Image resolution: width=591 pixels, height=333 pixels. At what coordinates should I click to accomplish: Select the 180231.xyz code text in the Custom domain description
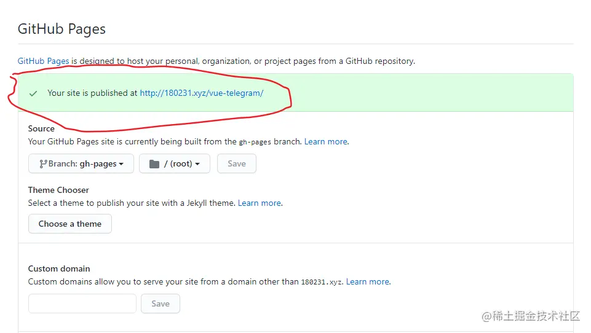322,282
